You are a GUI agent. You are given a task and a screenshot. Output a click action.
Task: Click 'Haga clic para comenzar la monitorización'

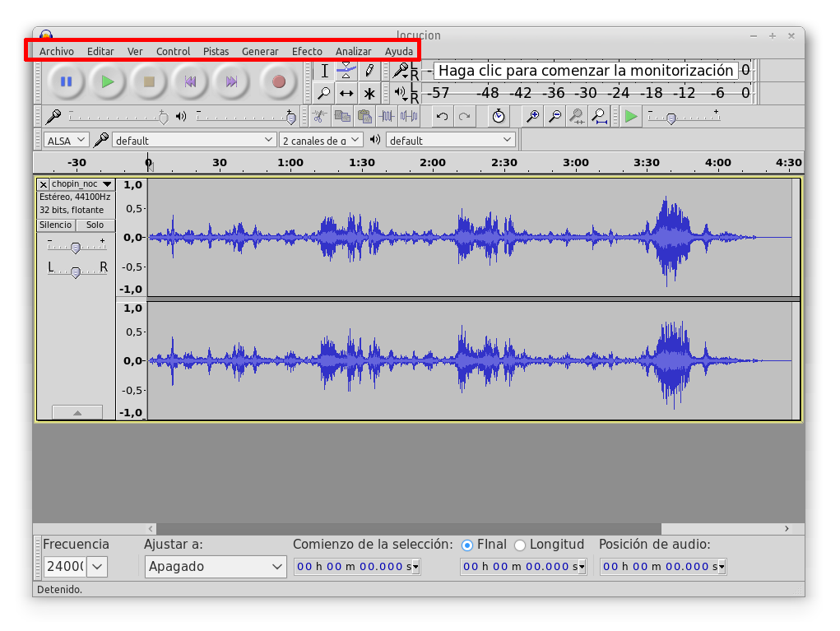586,71
